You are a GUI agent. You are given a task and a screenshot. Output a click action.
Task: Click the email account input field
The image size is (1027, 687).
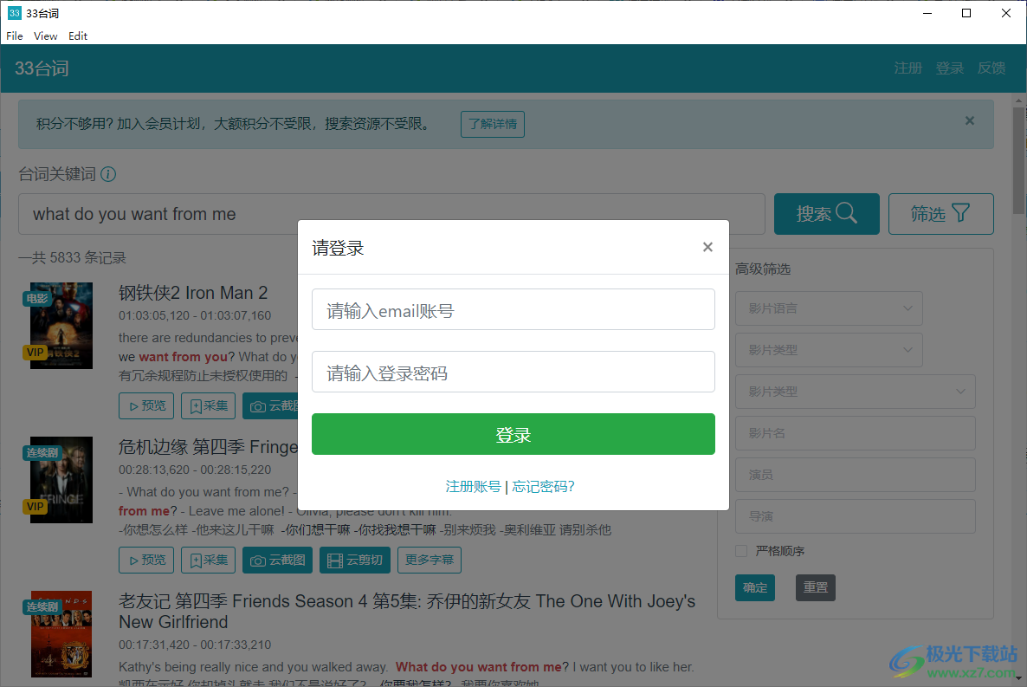tap(513, 309)
